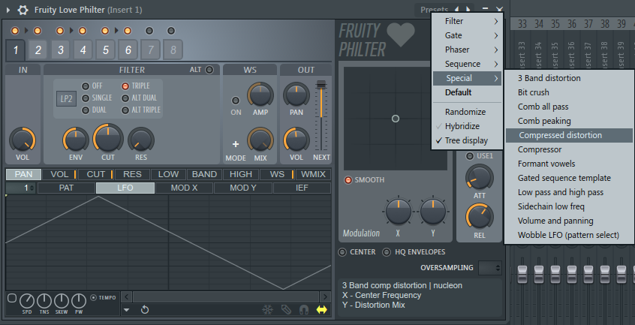Select filter slot 3
The height and width of the screenshot is (325, 635).
click(61, 50)
